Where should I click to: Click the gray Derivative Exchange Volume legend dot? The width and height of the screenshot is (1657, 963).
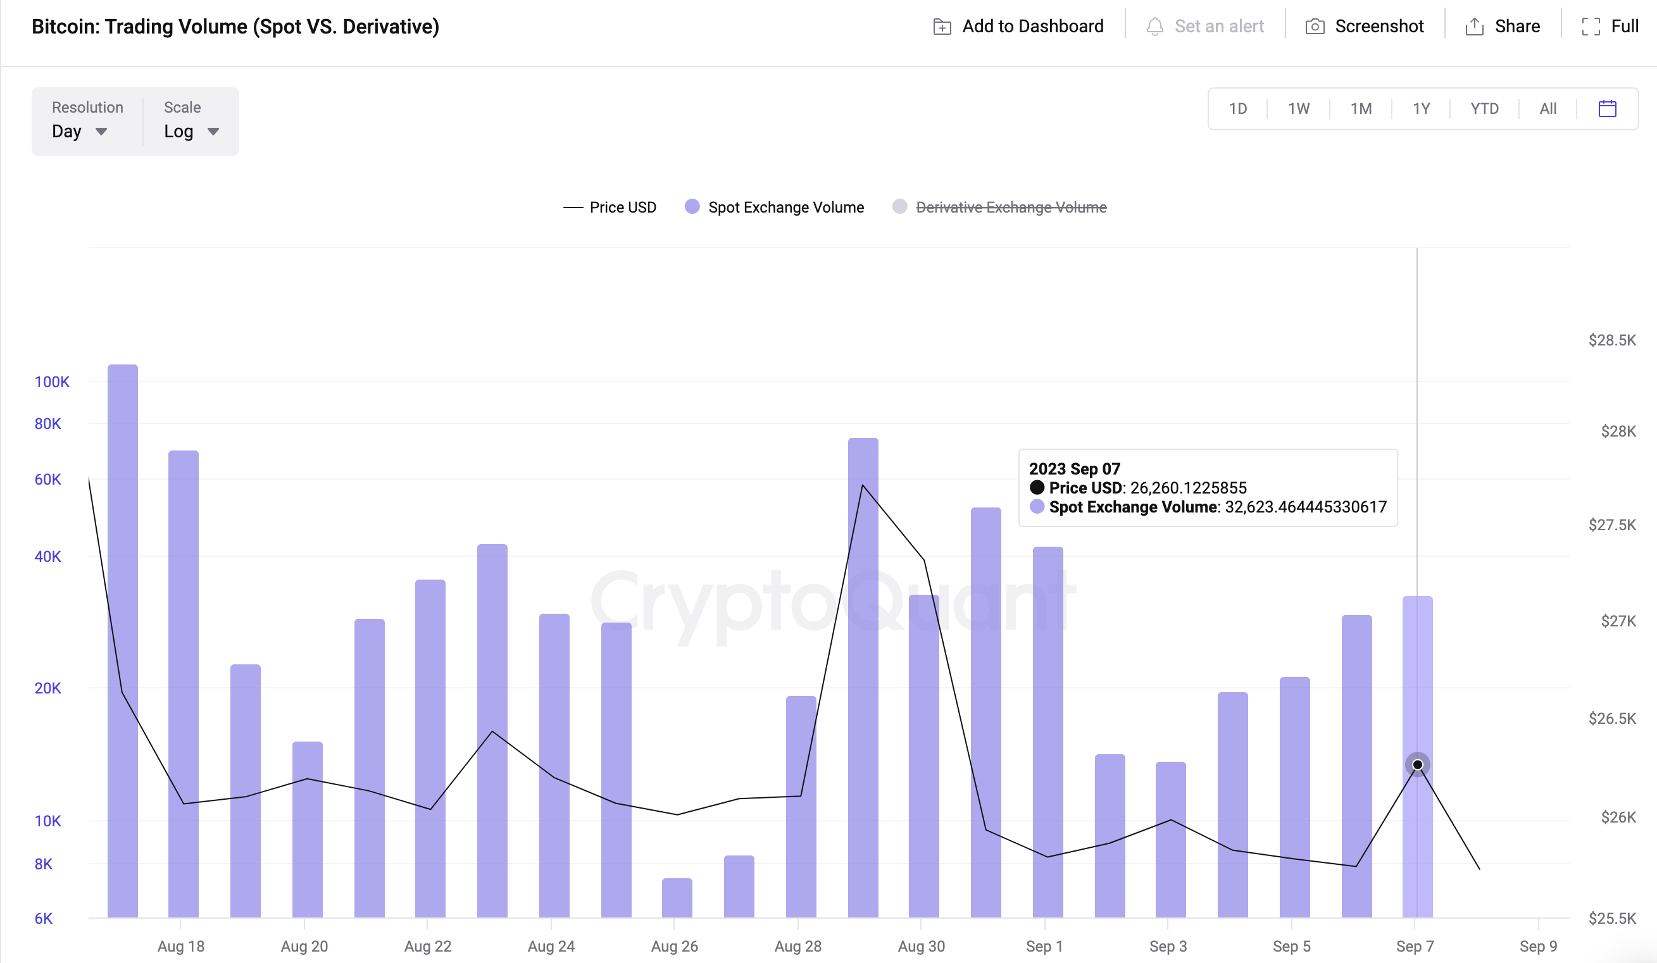(899, 207)
